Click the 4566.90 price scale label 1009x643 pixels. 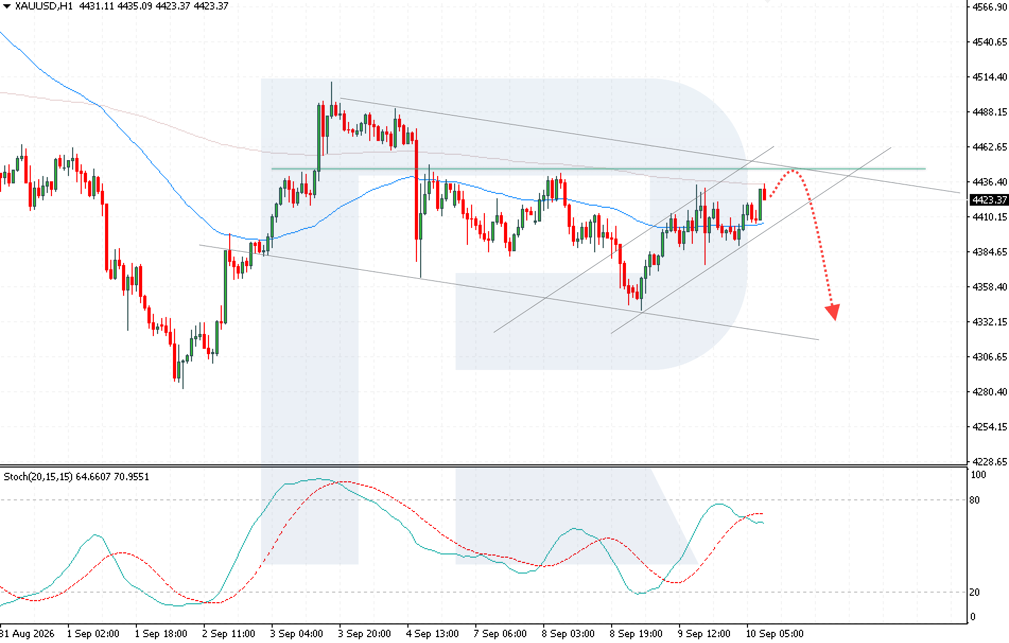click(x=989, y=7)
